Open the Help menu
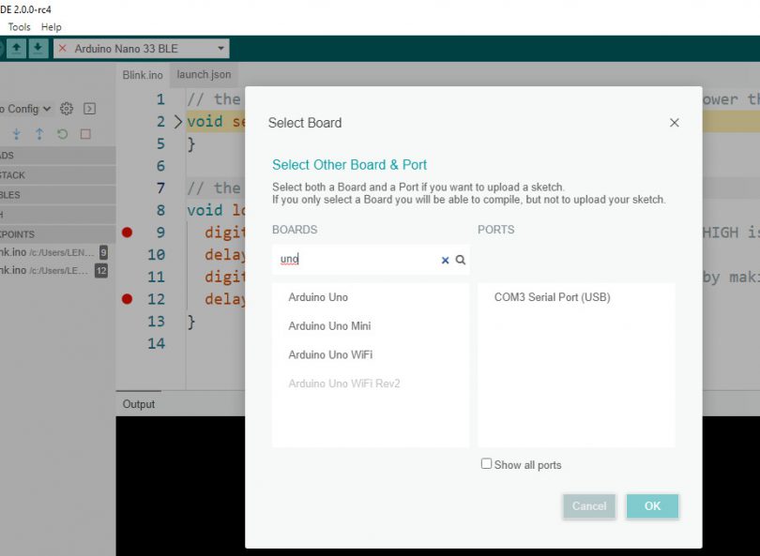Viewport: 760px width, 556px height. [52, 27]
